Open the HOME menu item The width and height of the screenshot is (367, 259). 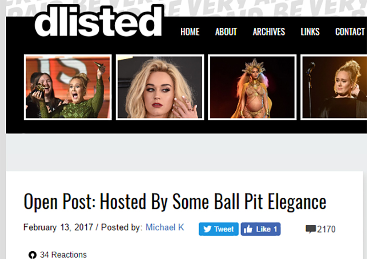click(190, 32)
